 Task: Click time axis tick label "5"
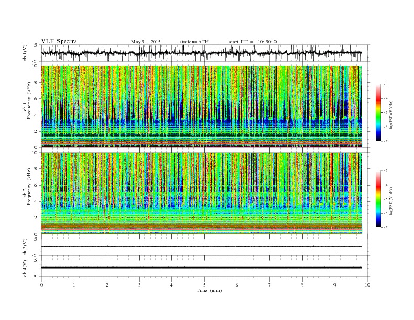coord(204,285)
